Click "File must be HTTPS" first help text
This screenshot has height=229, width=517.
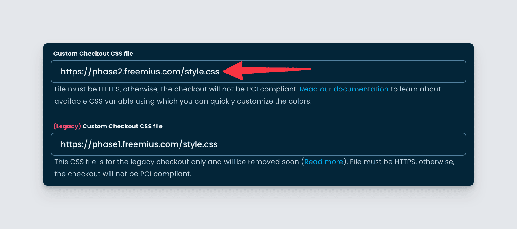coord(87,89)
